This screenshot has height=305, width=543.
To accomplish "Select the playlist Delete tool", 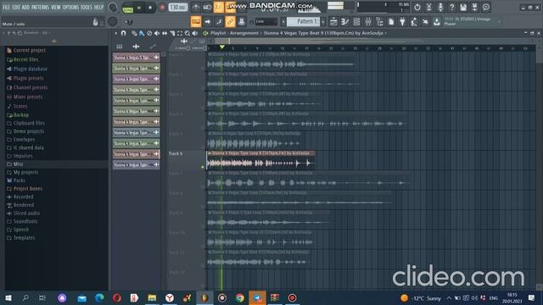I will click(149, 33).
